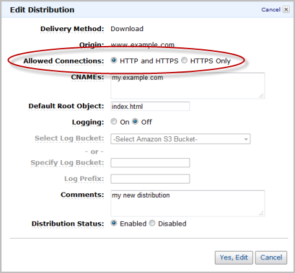Grab the CNAMEs textarea resize handle
Screen dimensions: 295x273
point(261,95)
